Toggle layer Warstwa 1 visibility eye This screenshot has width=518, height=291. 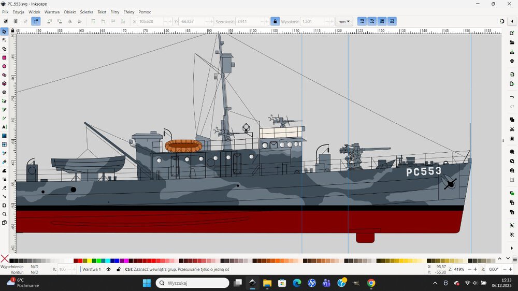point(108,269)
